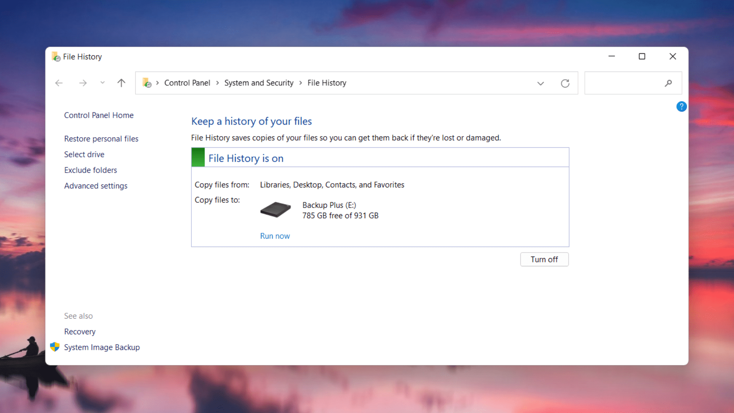Expand the chevron after Control Panel
This screenshot has height=413, width=734.
[x=217, y=83]
